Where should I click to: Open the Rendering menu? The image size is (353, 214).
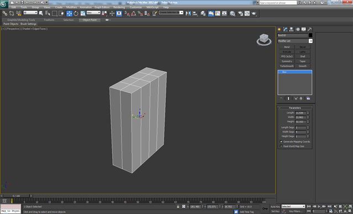point(119,7)
